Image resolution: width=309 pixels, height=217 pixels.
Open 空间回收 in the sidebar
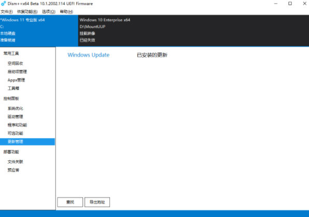[x=16, y=63]
